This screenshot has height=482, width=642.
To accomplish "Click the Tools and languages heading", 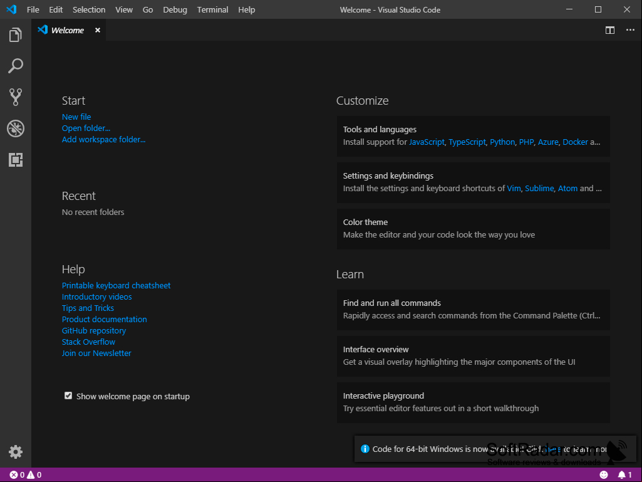I will tap(380, 129).
